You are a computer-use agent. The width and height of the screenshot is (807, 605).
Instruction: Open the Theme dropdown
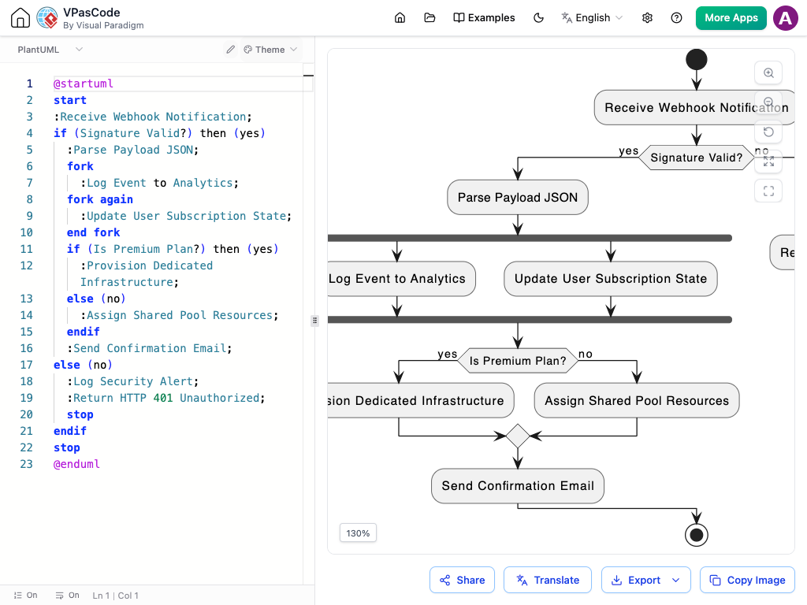coord(270,50)
